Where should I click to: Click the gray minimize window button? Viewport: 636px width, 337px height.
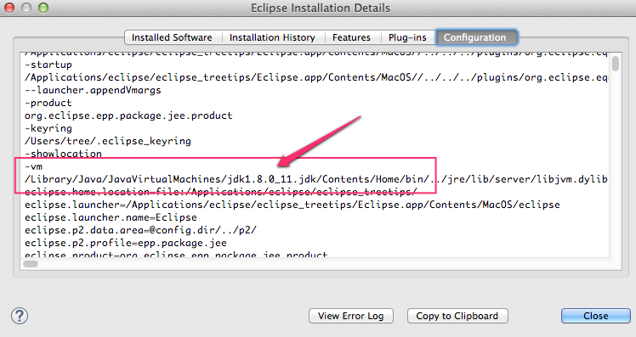coord(26,8)
